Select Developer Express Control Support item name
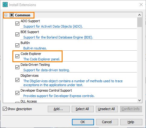 pos(46,90)
